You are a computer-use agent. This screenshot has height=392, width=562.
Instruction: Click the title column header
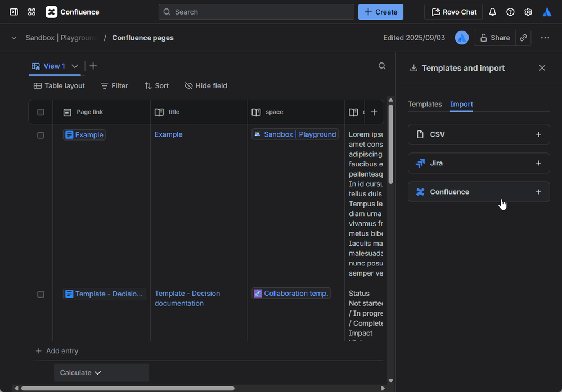(x=199, y=112)
